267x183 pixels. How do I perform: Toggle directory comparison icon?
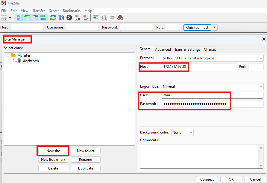click(104, 18)
